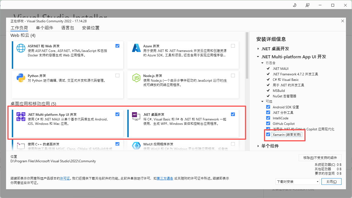Click the Node.js hexagon icon
The image size is (352, 198).
[x=136, y=78]
